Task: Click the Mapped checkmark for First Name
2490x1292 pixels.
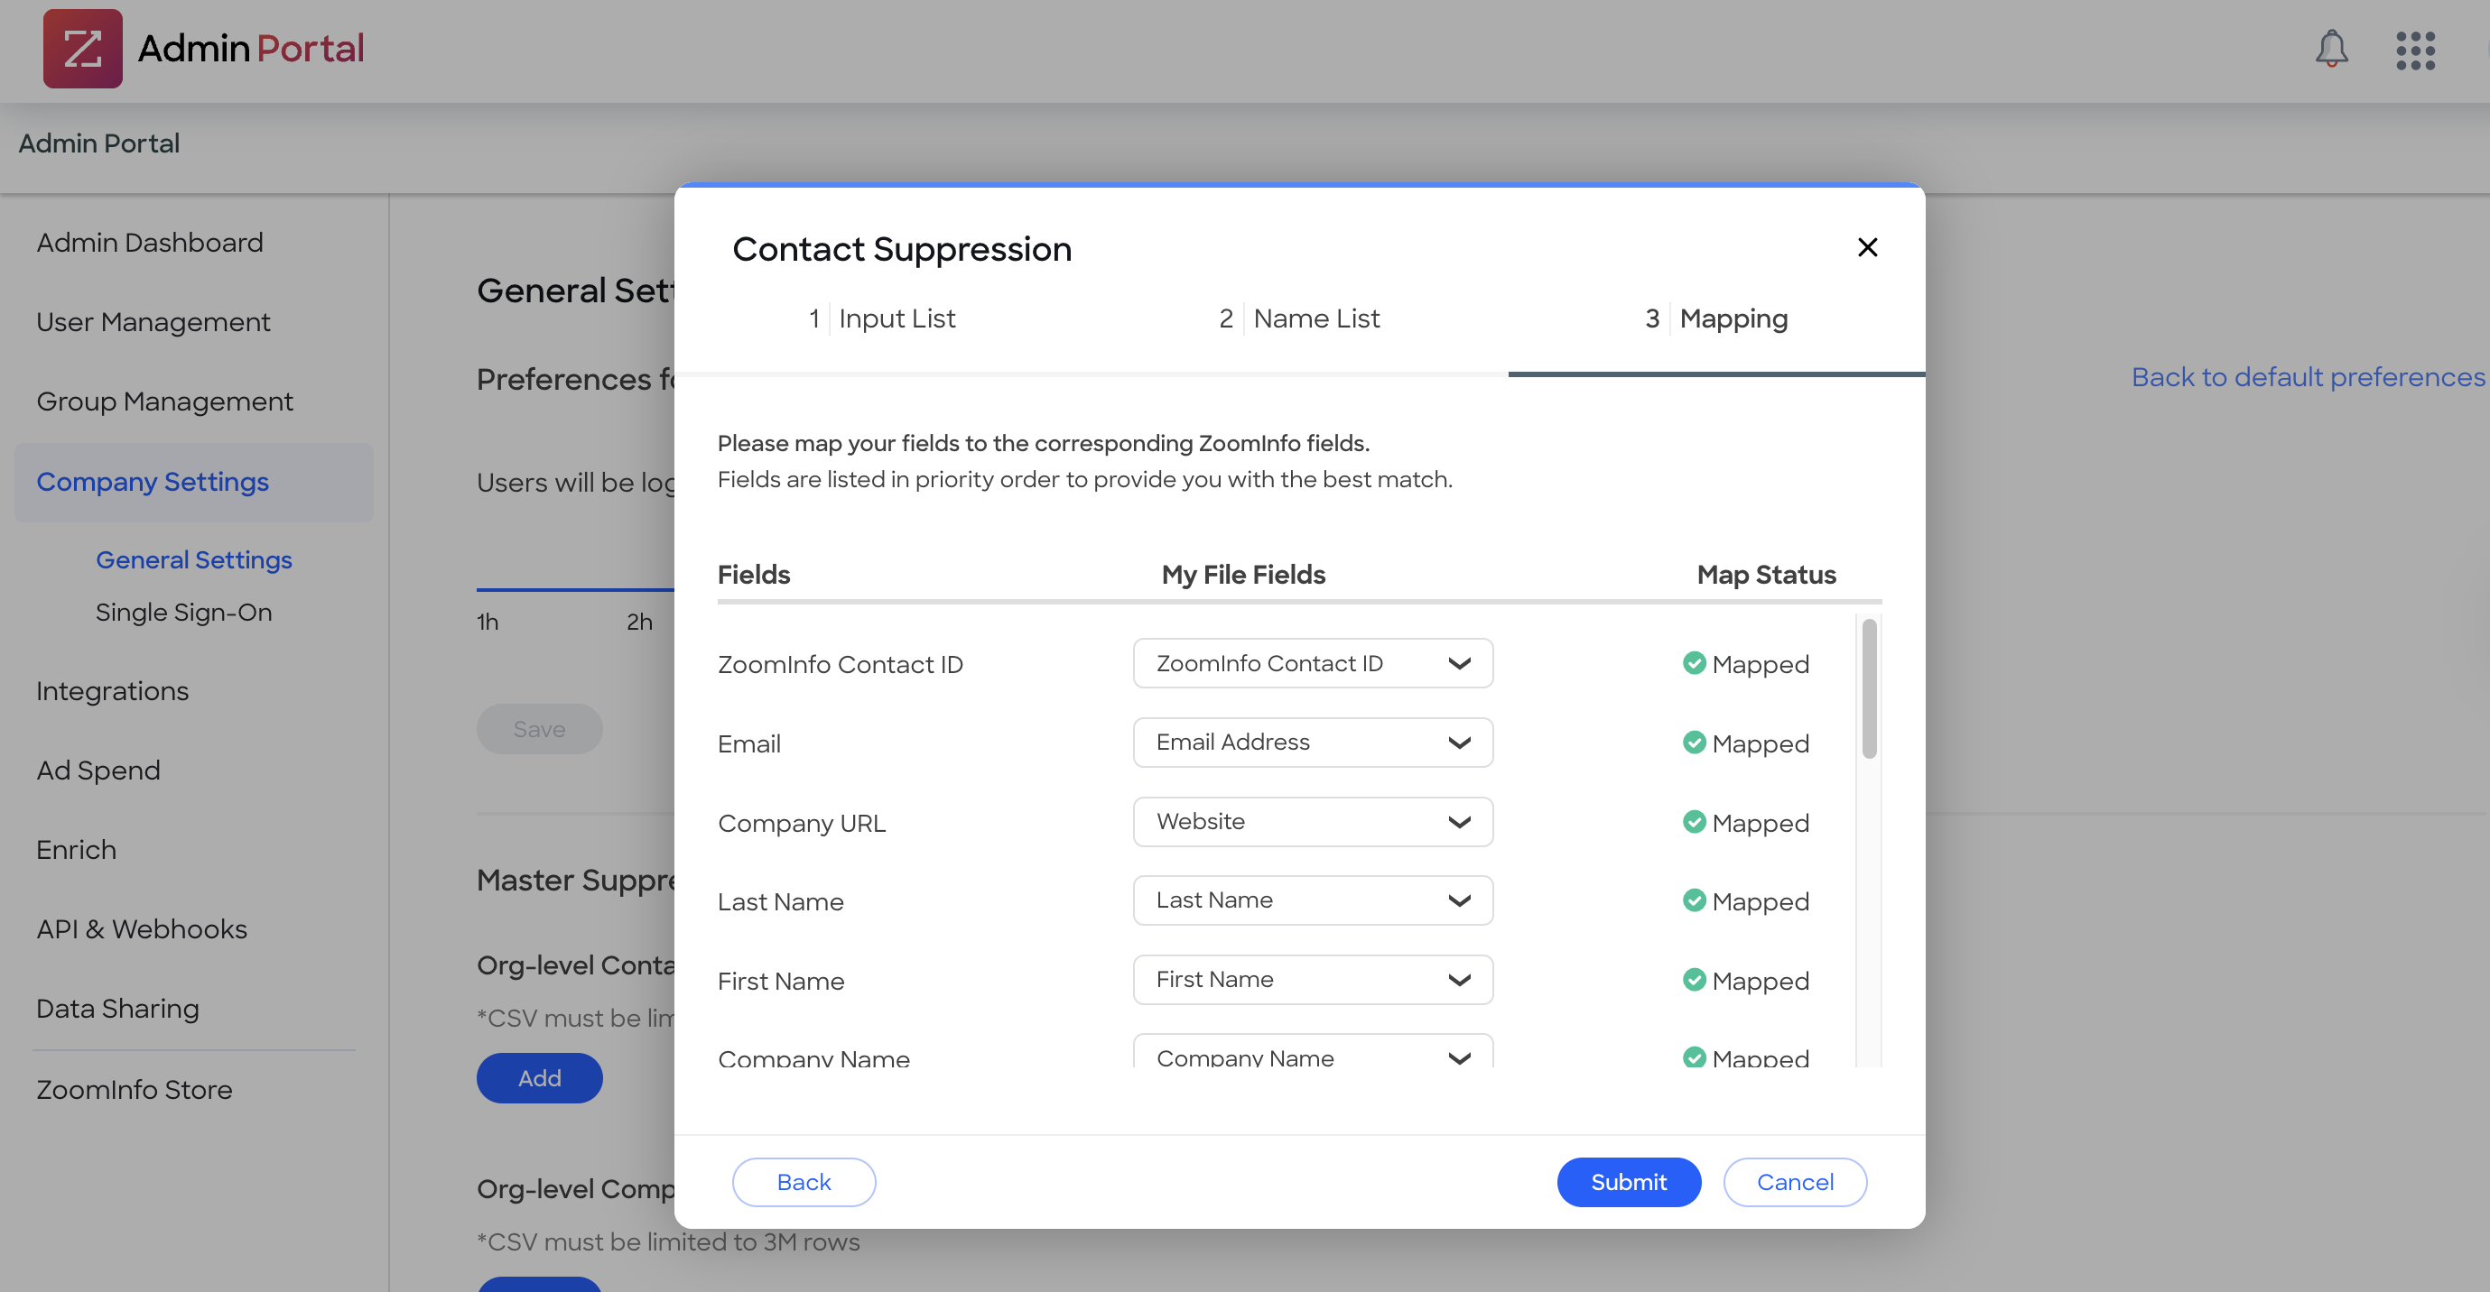Action: [x=1695, y=980]
